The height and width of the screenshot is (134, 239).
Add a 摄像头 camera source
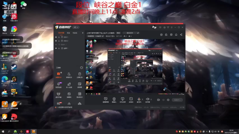[x=114, y=100]
